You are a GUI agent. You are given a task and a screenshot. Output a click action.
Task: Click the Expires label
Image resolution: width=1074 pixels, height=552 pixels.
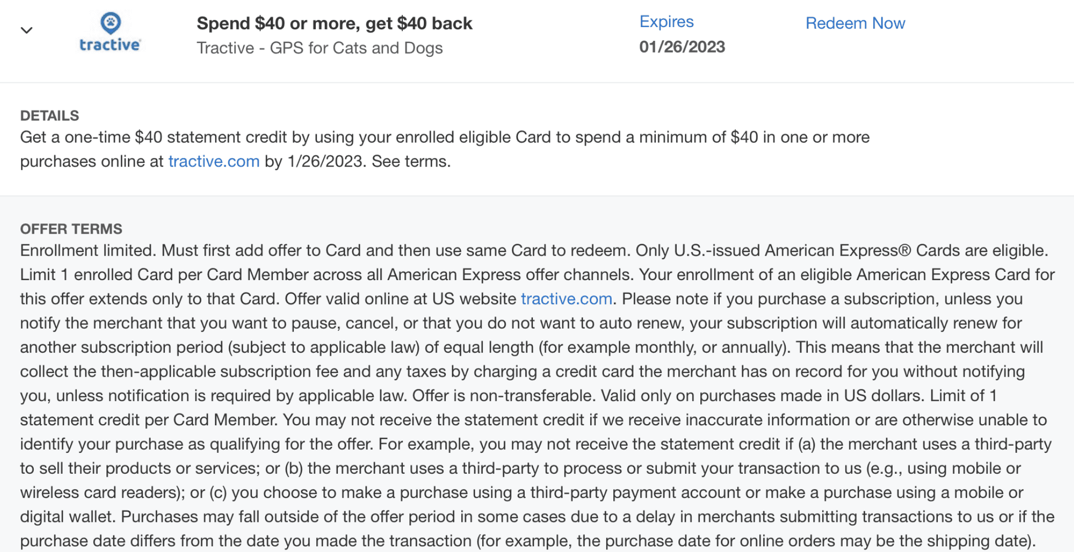(667, 21)
